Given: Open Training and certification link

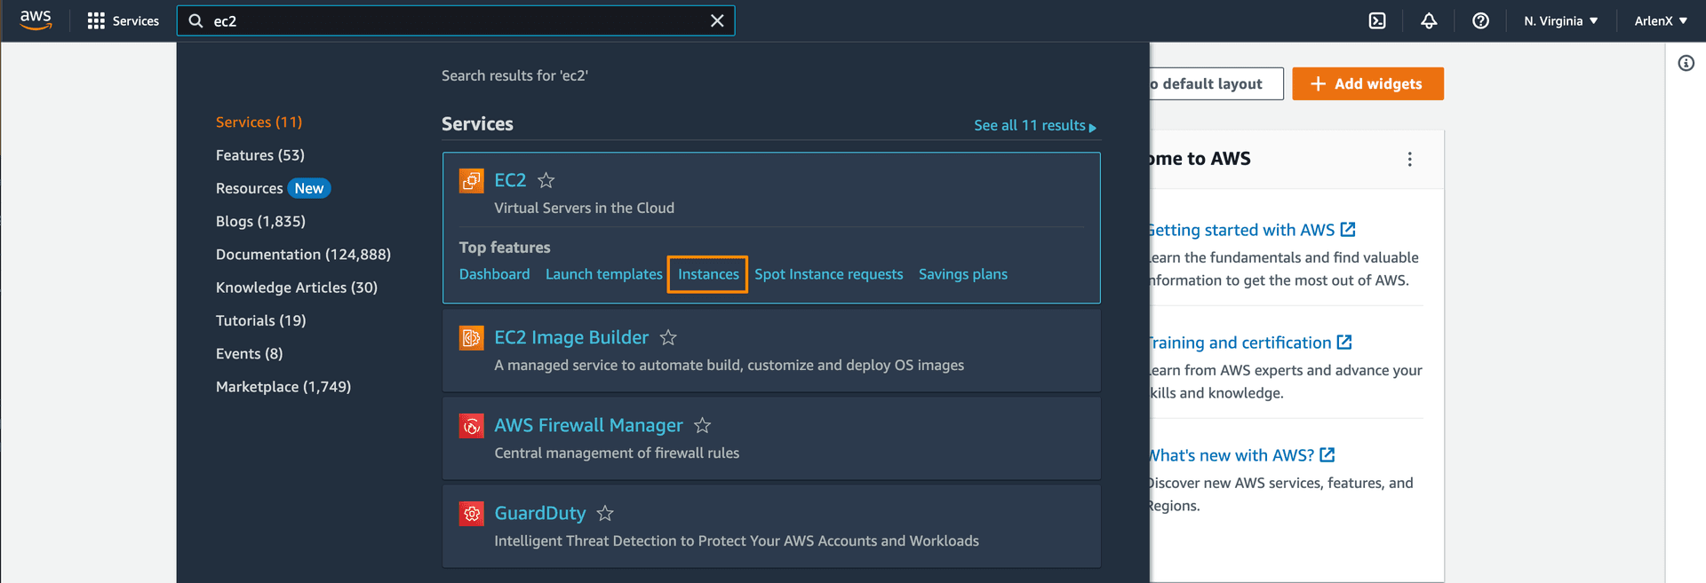Looking at the screenshot, I should point(1250,343).
